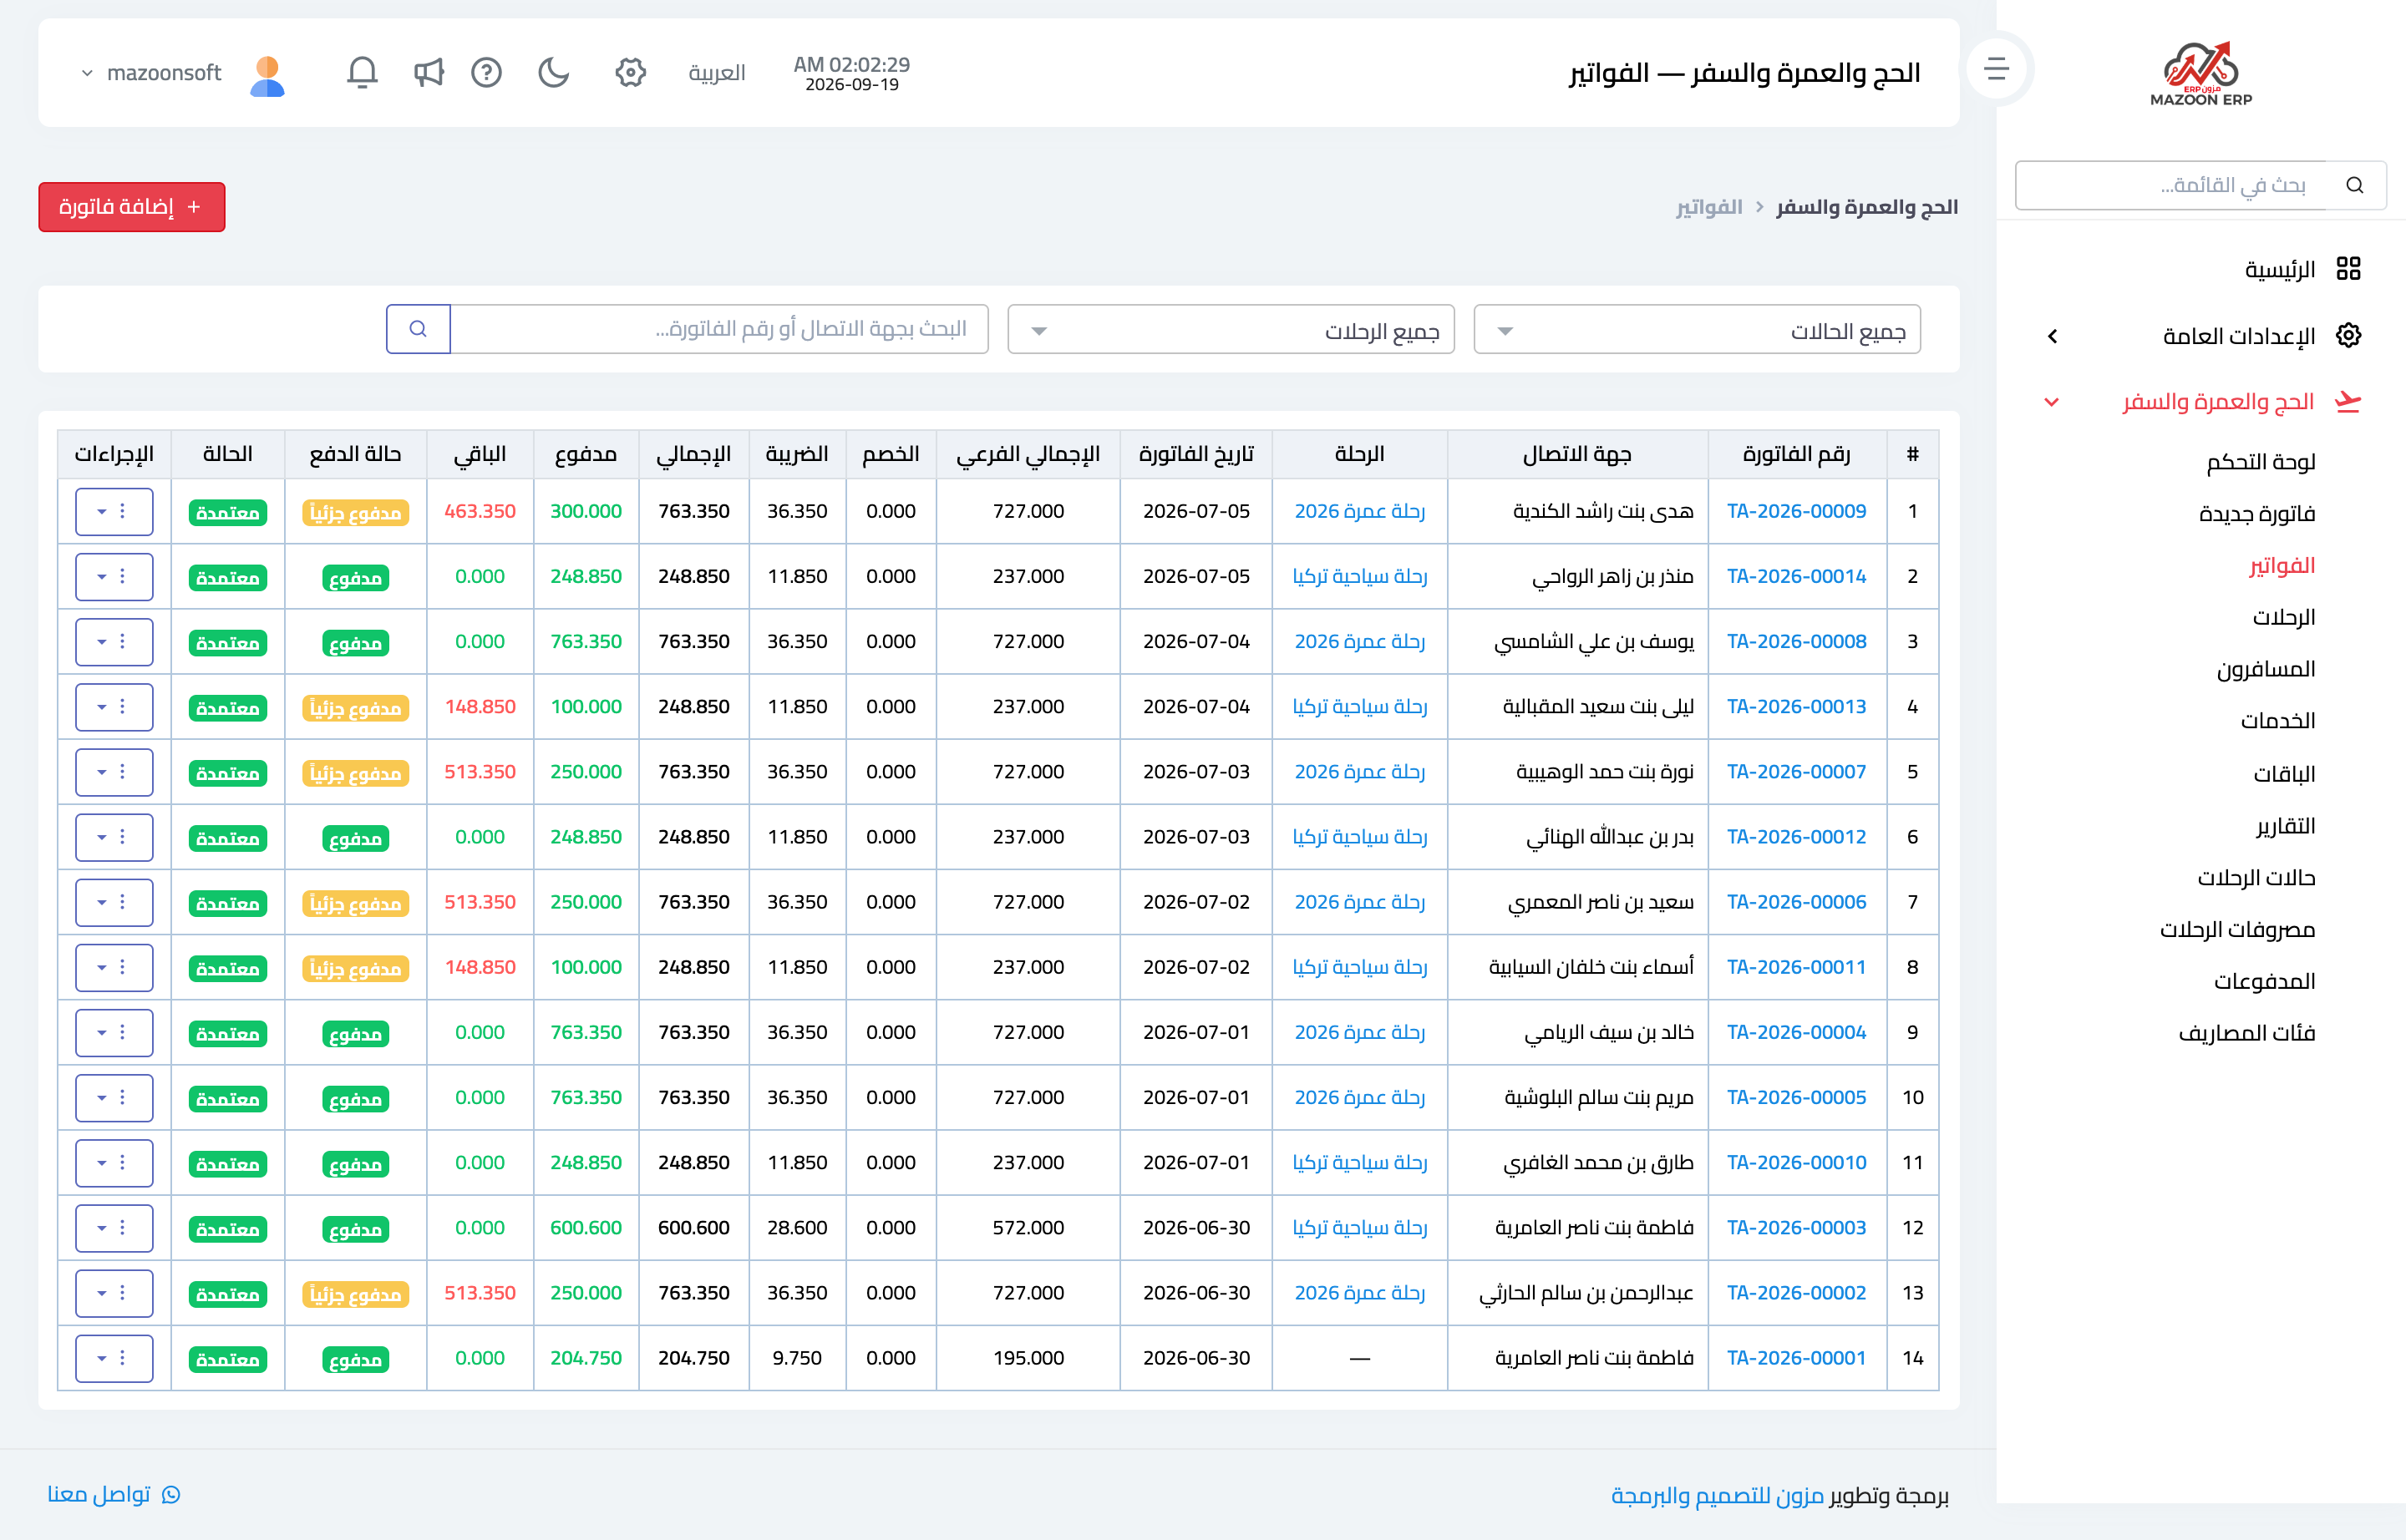Click remaining amount 463.350 for TA-2026-00009
The width and height of the screenshot is (2406, 1540).
(480, 511)
